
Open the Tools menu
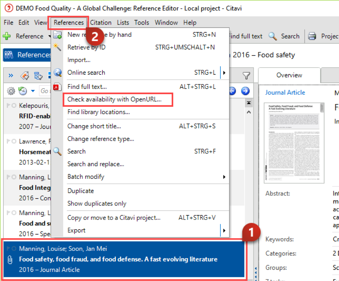pyautogui.click(x=142, y=23)
